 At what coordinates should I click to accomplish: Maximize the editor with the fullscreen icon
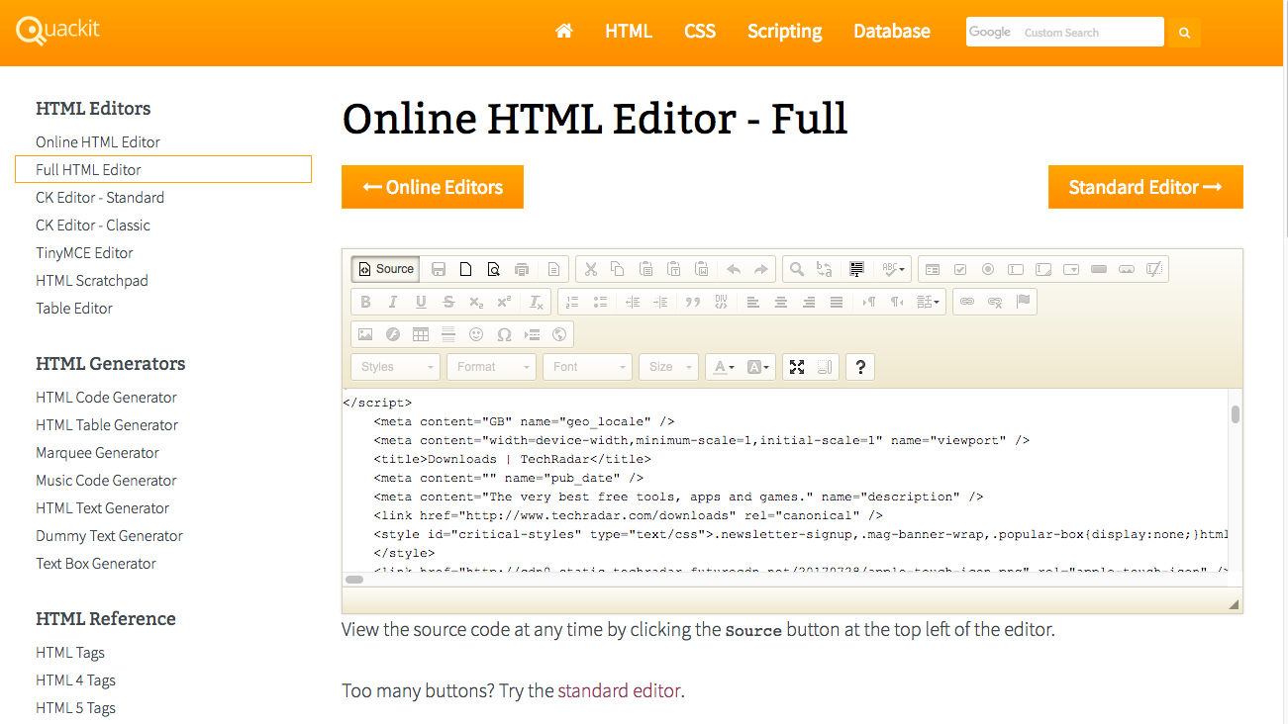[797, 367]
